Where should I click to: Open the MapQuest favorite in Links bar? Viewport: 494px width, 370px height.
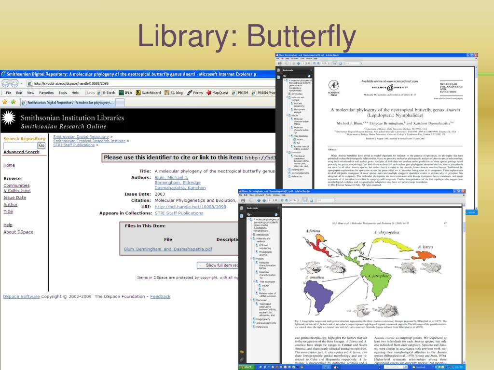(x=217, y=93)
